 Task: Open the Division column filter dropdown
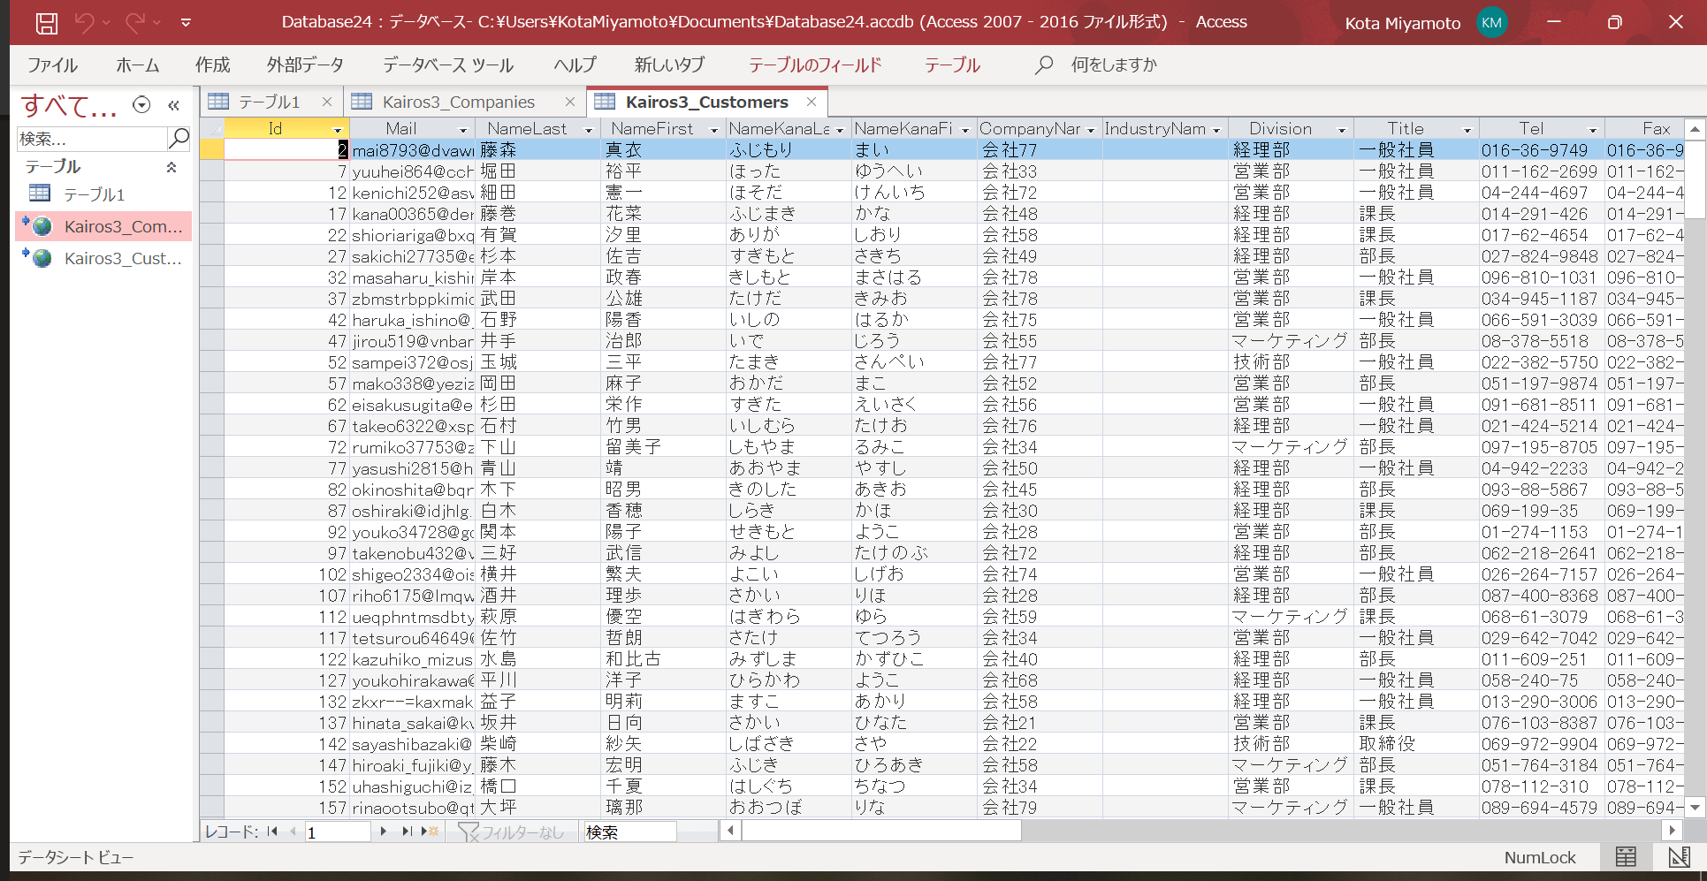pyautogui.click(x=1342, y=130)
